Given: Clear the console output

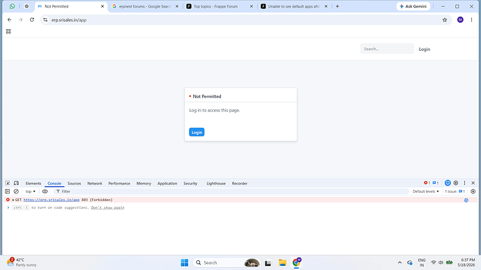Looking at the screenshot, I should tap(16, 191).
